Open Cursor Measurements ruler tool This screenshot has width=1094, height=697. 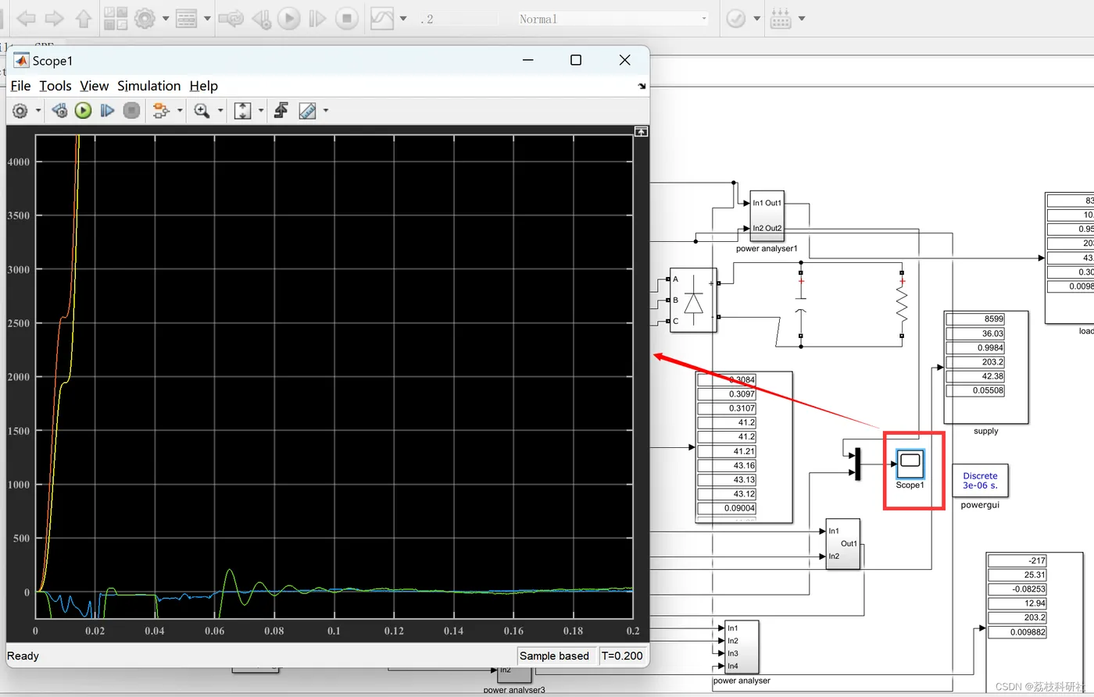(x=307, y=111)
